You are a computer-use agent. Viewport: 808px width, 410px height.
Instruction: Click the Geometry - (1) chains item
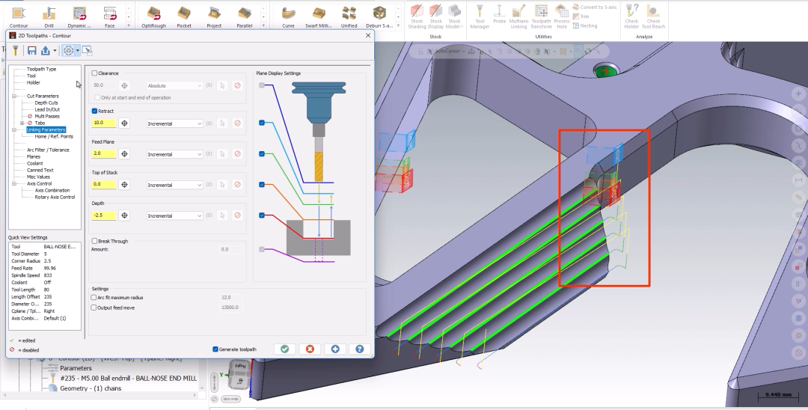pyautogui.click(x=91, y=388)
